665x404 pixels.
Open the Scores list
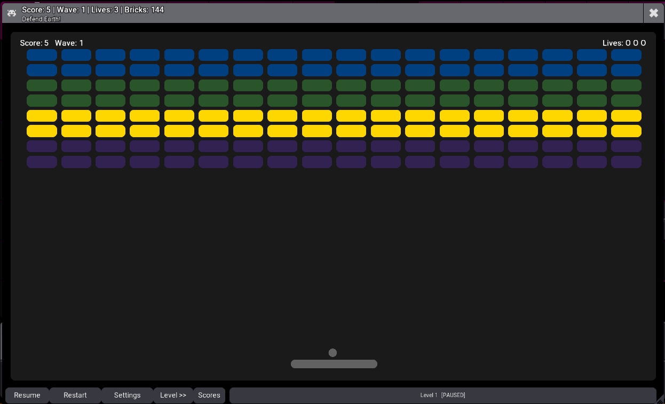(x=209, y=395)
